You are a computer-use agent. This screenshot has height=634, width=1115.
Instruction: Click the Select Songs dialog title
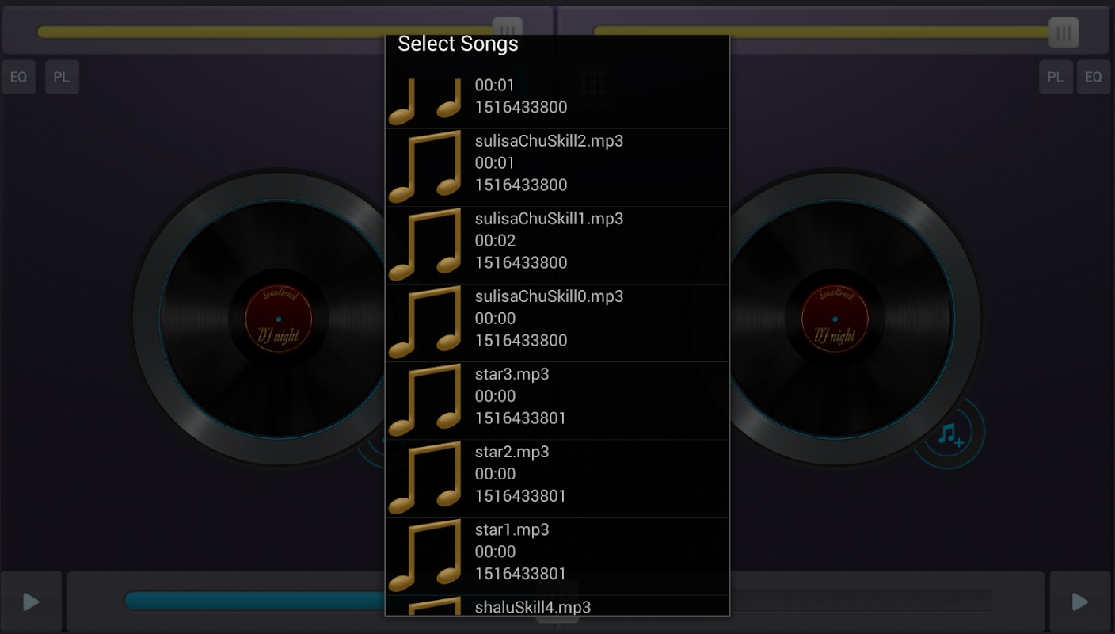458,44
